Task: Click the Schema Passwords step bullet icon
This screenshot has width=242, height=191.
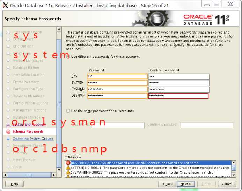Action: [x=8, y=132]
